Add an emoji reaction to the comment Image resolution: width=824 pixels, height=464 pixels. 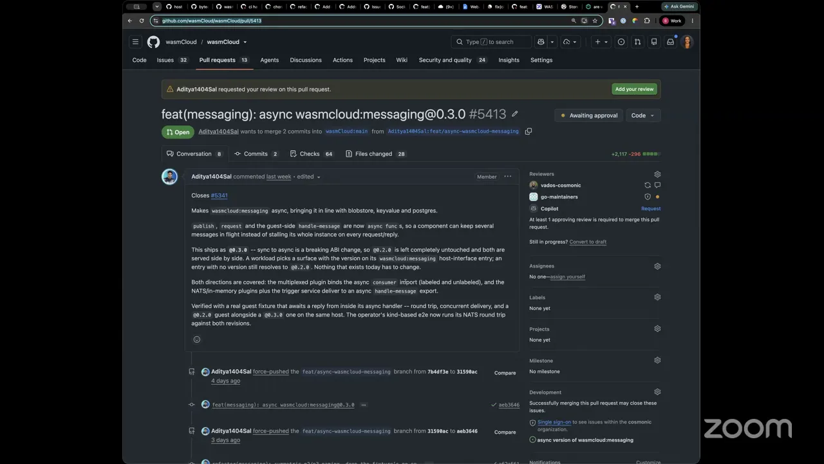(x=197, y=340)
